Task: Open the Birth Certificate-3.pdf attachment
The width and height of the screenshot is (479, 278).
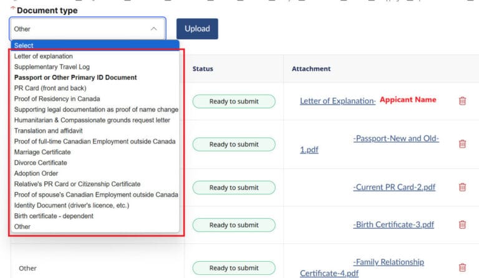Action: [x=393, y=224]
